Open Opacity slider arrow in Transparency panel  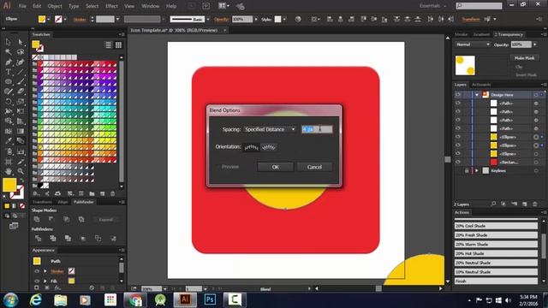coord(534,44)
